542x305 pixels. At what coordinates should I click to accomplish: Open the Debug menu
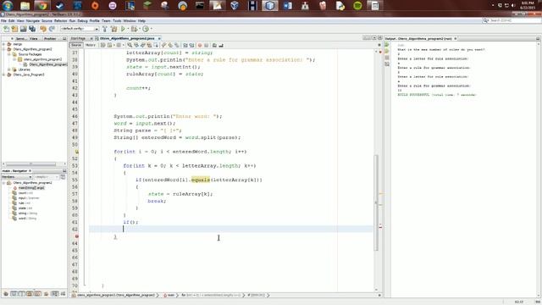(x=82, y=21)
